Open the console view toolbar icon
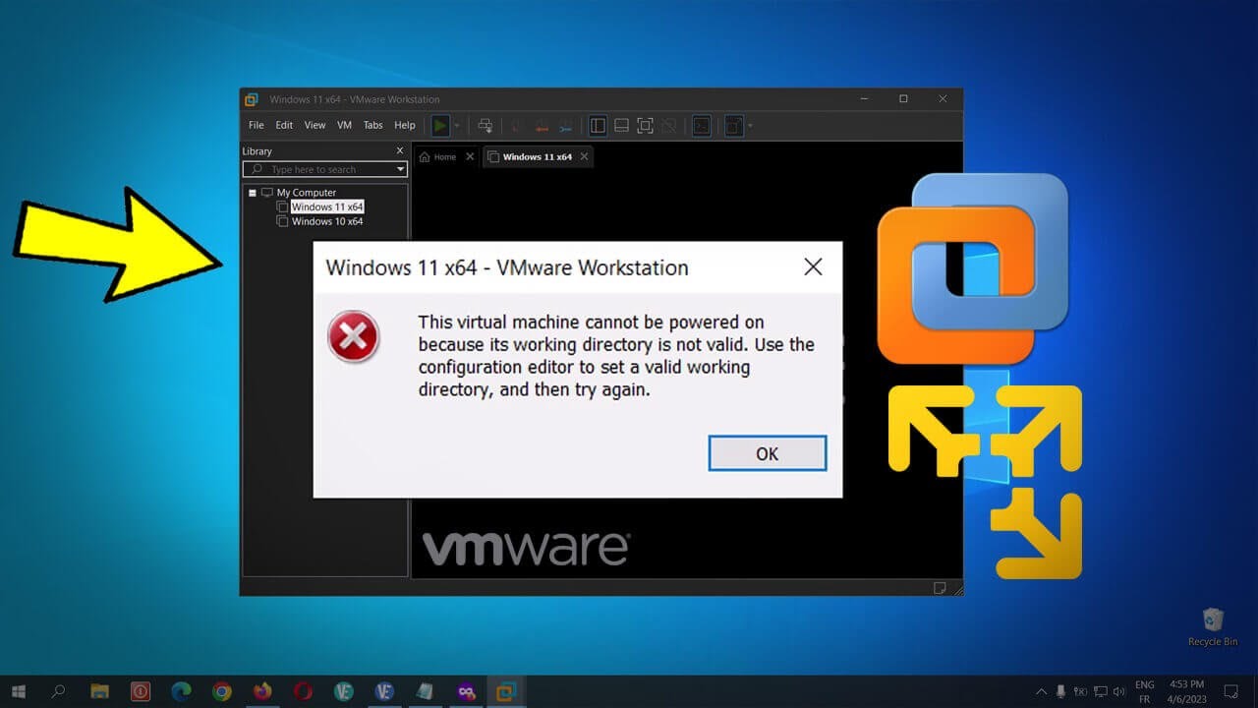The width and height of the screenshot is (1258, 708). (701, 126)
